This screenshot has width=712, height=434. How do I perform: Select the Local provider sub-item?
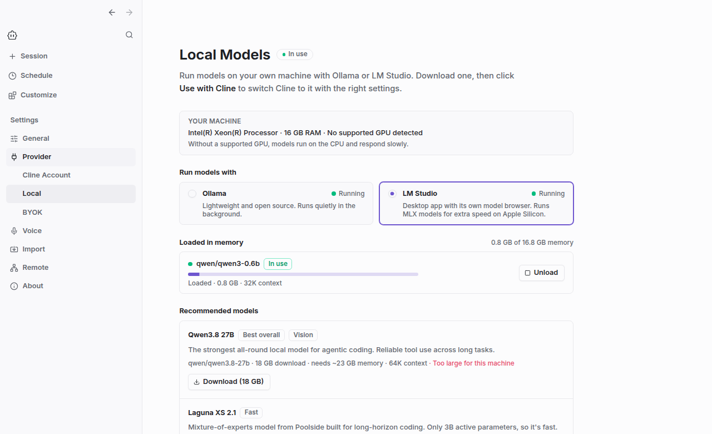71,194
